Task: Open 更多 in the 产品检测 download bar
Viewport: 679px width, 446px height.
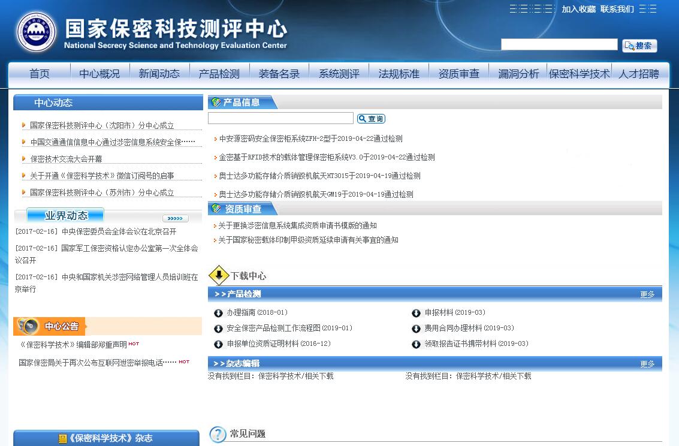Action: (x=647, y=294)
